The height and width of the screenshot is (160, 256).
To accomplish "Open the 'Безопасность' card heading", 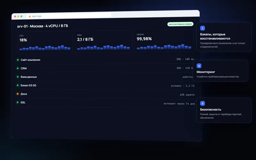I will pyautogui.click(x=211, y=109).
